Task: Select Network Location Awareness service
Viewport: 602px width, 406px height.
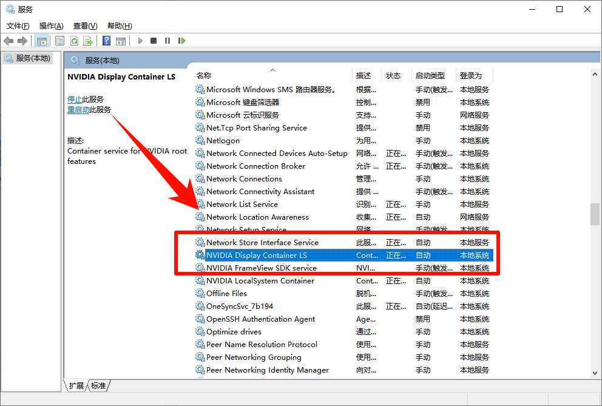Action: pos(343,217)
